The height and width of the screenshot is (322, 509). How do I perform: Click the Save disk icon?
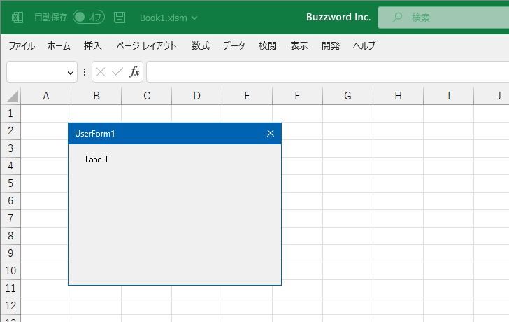point(120,17)
